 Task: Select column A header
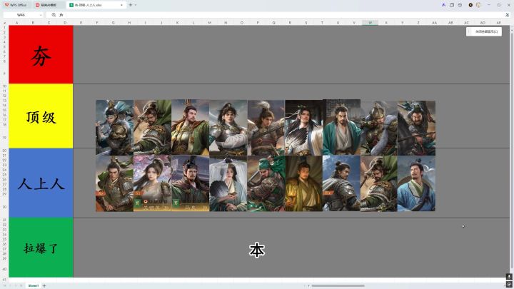coord(16,23)
